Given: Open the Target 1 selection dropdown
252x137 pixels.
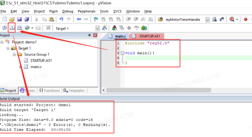Looking at the screenshot, I should coord(98,28).
